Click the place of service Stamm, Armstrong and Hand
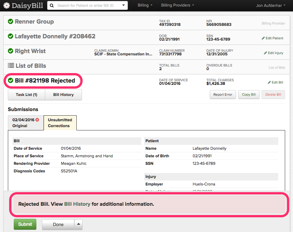293x232 pixels. 87,156
